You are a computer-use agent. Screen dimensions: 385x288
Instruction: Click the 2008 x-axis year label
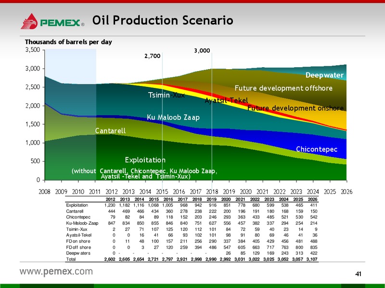pos(44,192)
